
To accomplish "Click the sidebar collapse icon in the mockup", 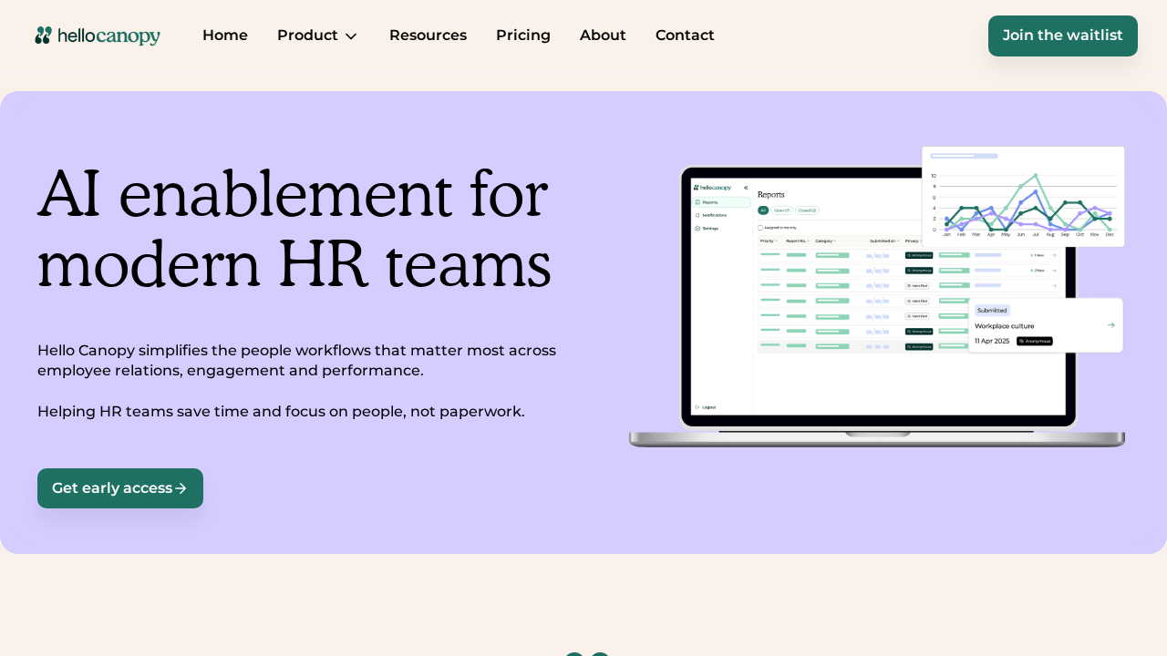I will click(x=746, y=188).
